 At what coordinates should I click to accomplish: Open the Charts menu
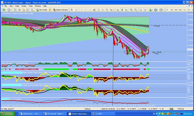point(24,6)
